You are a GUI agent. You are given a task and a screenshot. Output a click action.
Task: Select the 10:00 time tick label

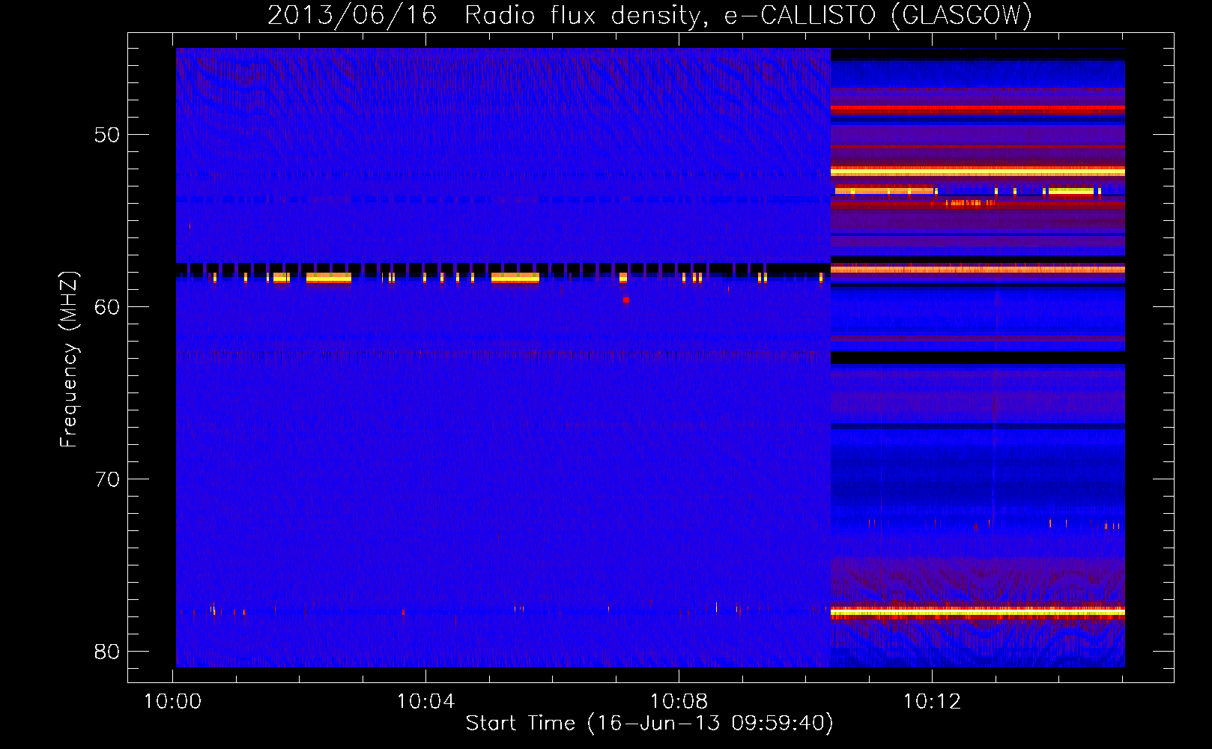tap(173, 702)
